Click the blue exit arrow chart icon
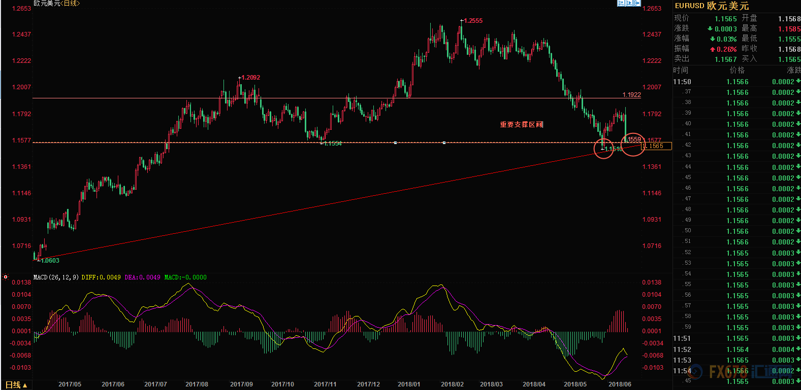 click(637, 3)
